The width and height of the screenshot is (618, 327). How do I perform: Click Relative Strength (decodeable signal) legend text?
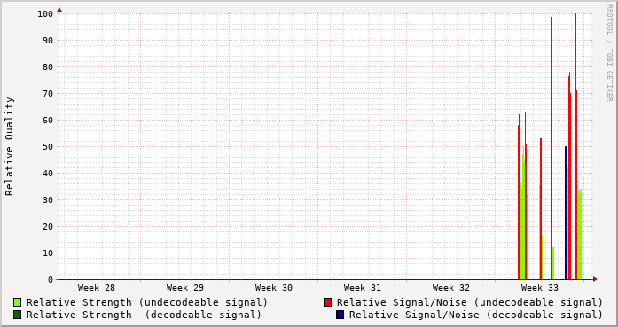(x=144, y=315)
